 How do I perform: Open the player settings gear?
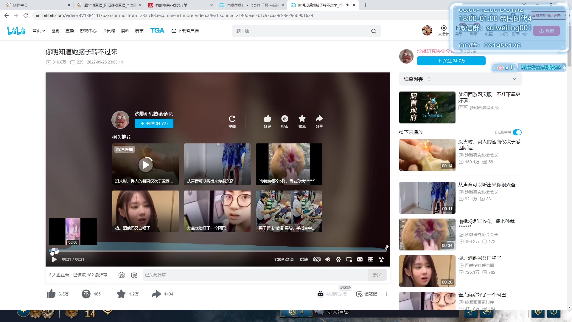(x=338, y=259)
